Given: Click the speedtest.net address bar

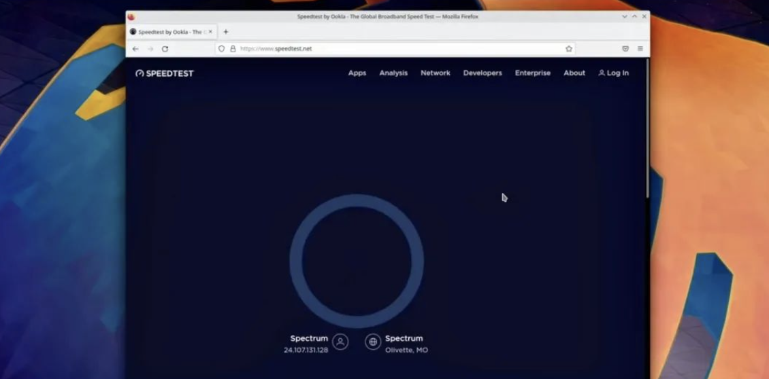Looking at the screenshot, I should pos(395,49).
